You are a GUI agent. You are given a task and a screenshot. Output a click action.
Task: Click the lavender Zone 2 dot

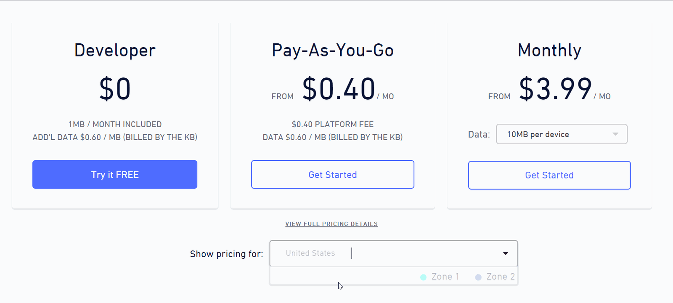click(x=478, y=277)
